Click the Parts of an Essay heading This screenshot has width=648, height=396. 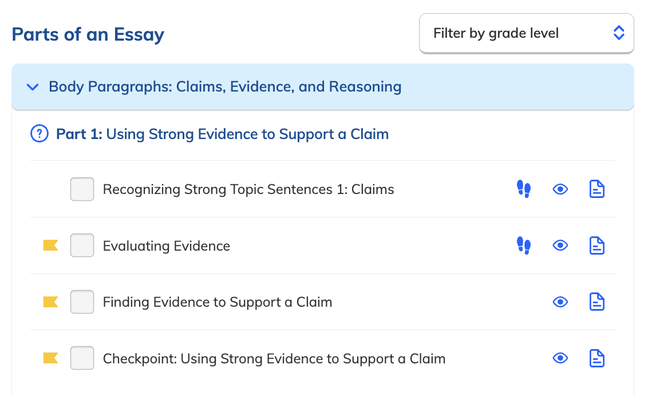(88, 34)
